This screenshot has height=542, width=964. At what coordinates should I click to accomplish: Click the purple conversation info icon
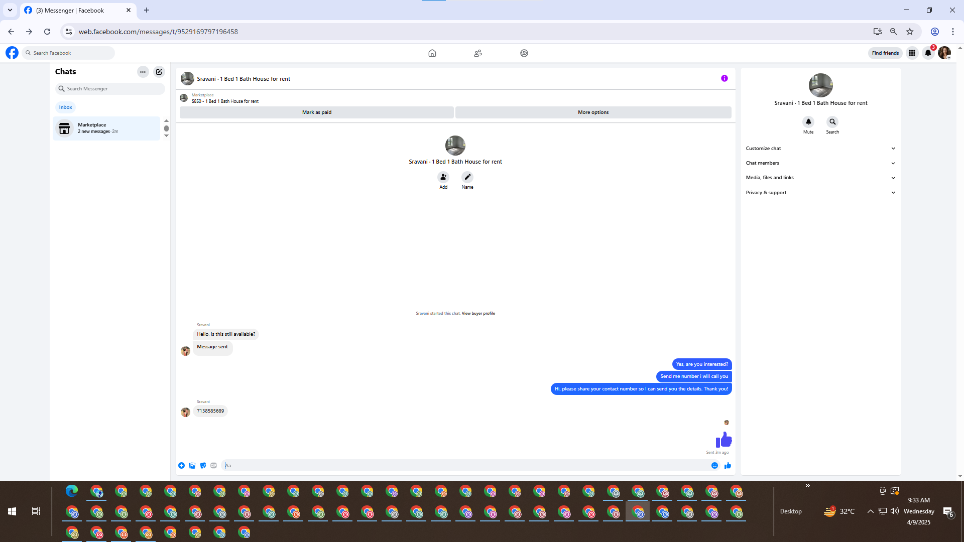pos(724,78)
